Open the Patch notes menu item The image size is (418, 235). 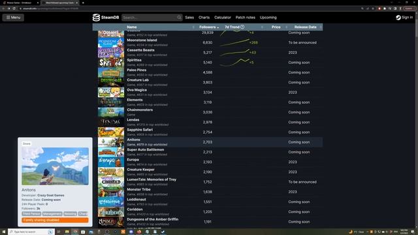pyautogui.click(x=246, y=18)
